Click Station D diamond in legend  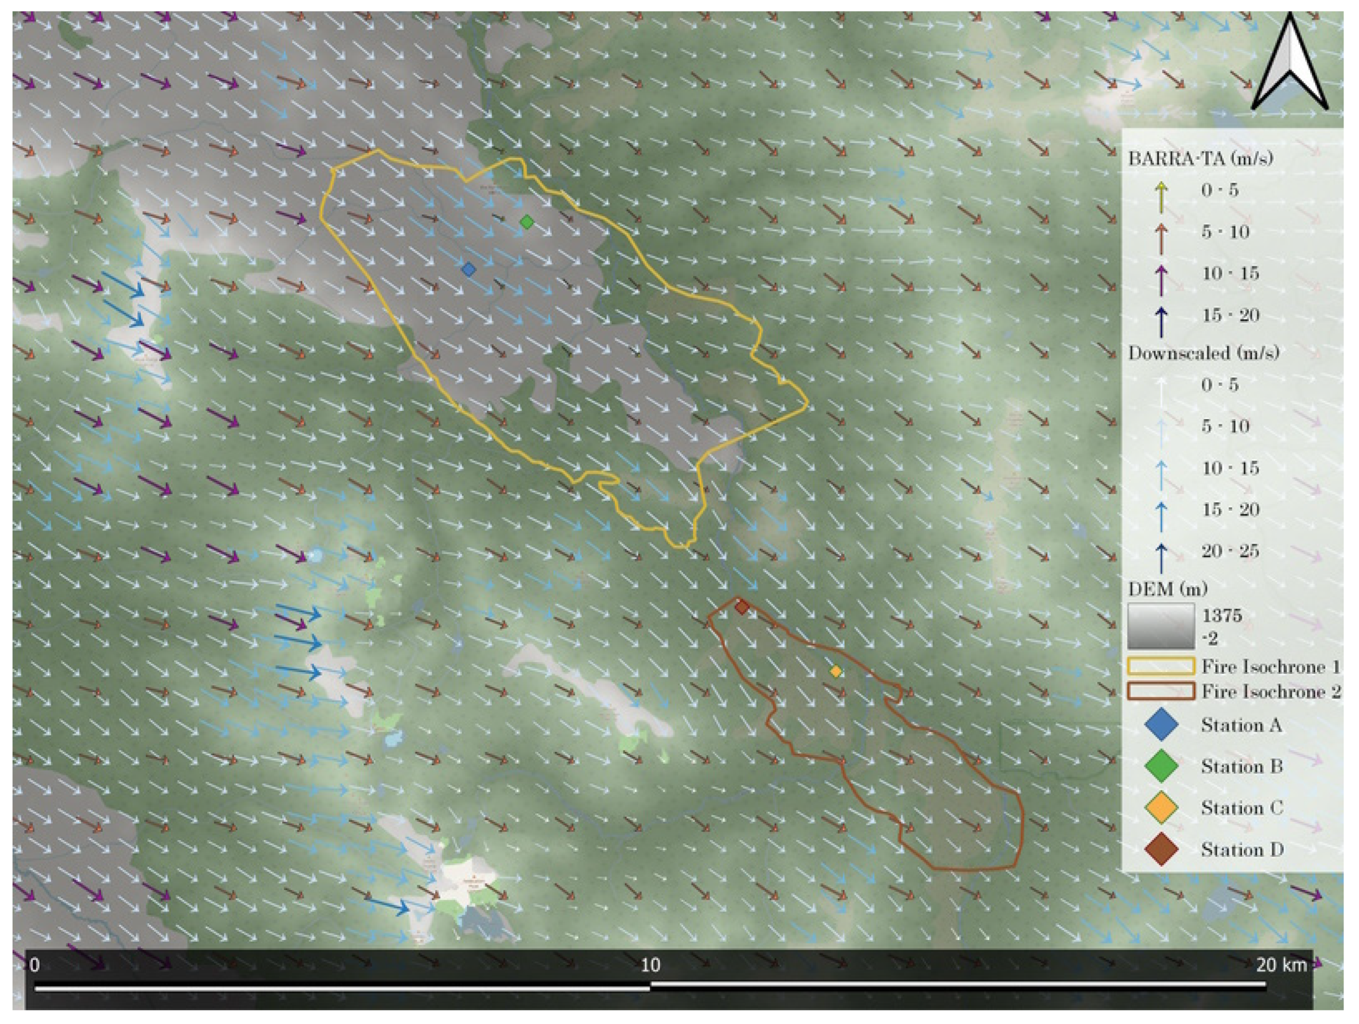pos(1161,850)
